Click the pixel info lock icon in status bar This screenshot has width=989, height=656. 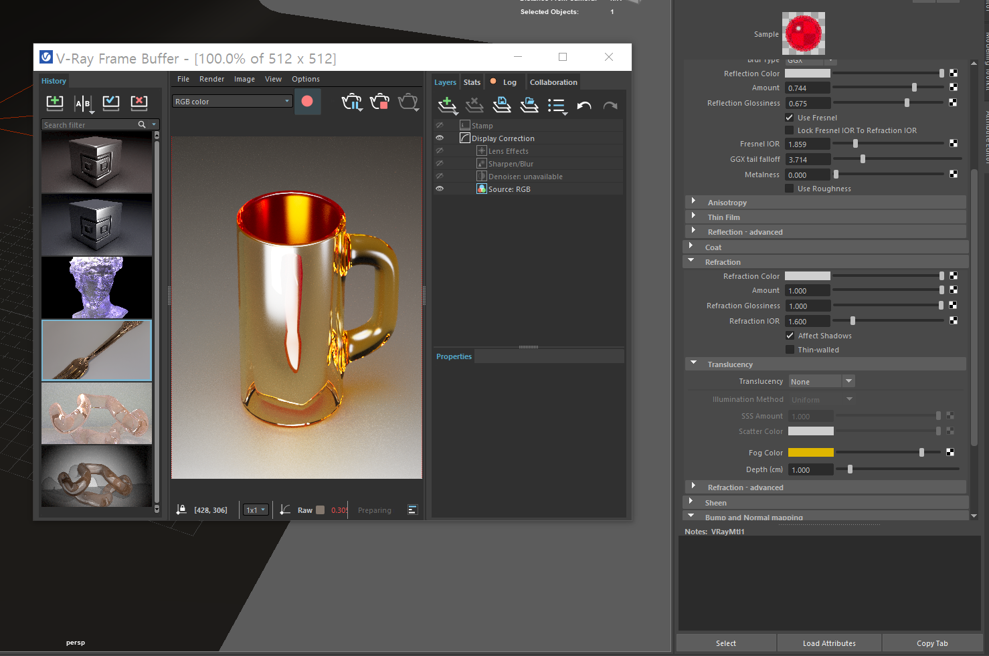(181, 510)
